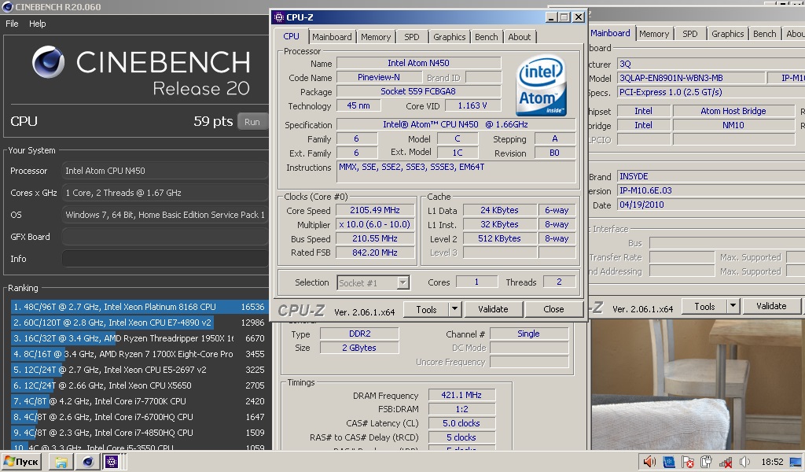Click Tools button in front CPU-Z window
Image resolution: width=805 pixels, height=472 pixels.
click(x=426, y=309)
